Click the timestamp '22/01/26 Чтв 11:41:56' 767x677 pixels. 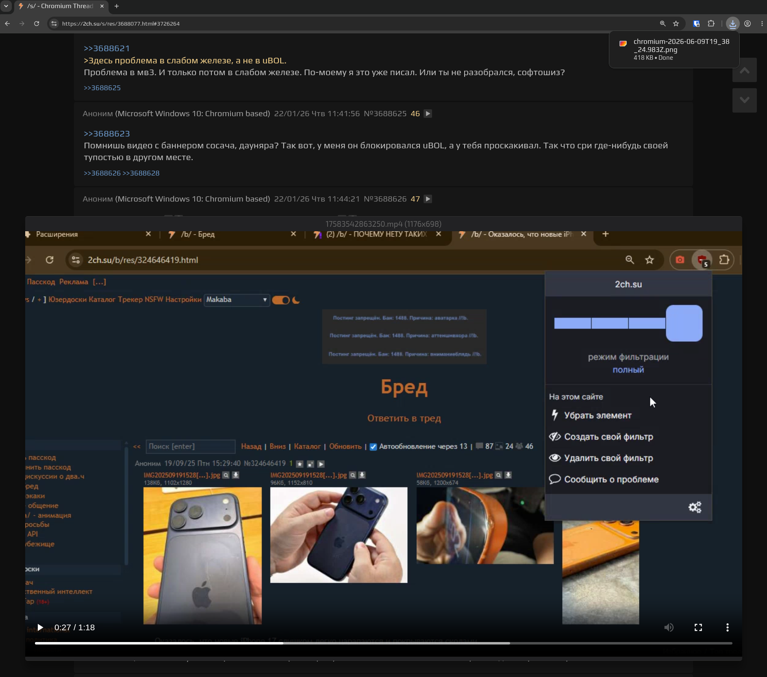click(317, 114)
